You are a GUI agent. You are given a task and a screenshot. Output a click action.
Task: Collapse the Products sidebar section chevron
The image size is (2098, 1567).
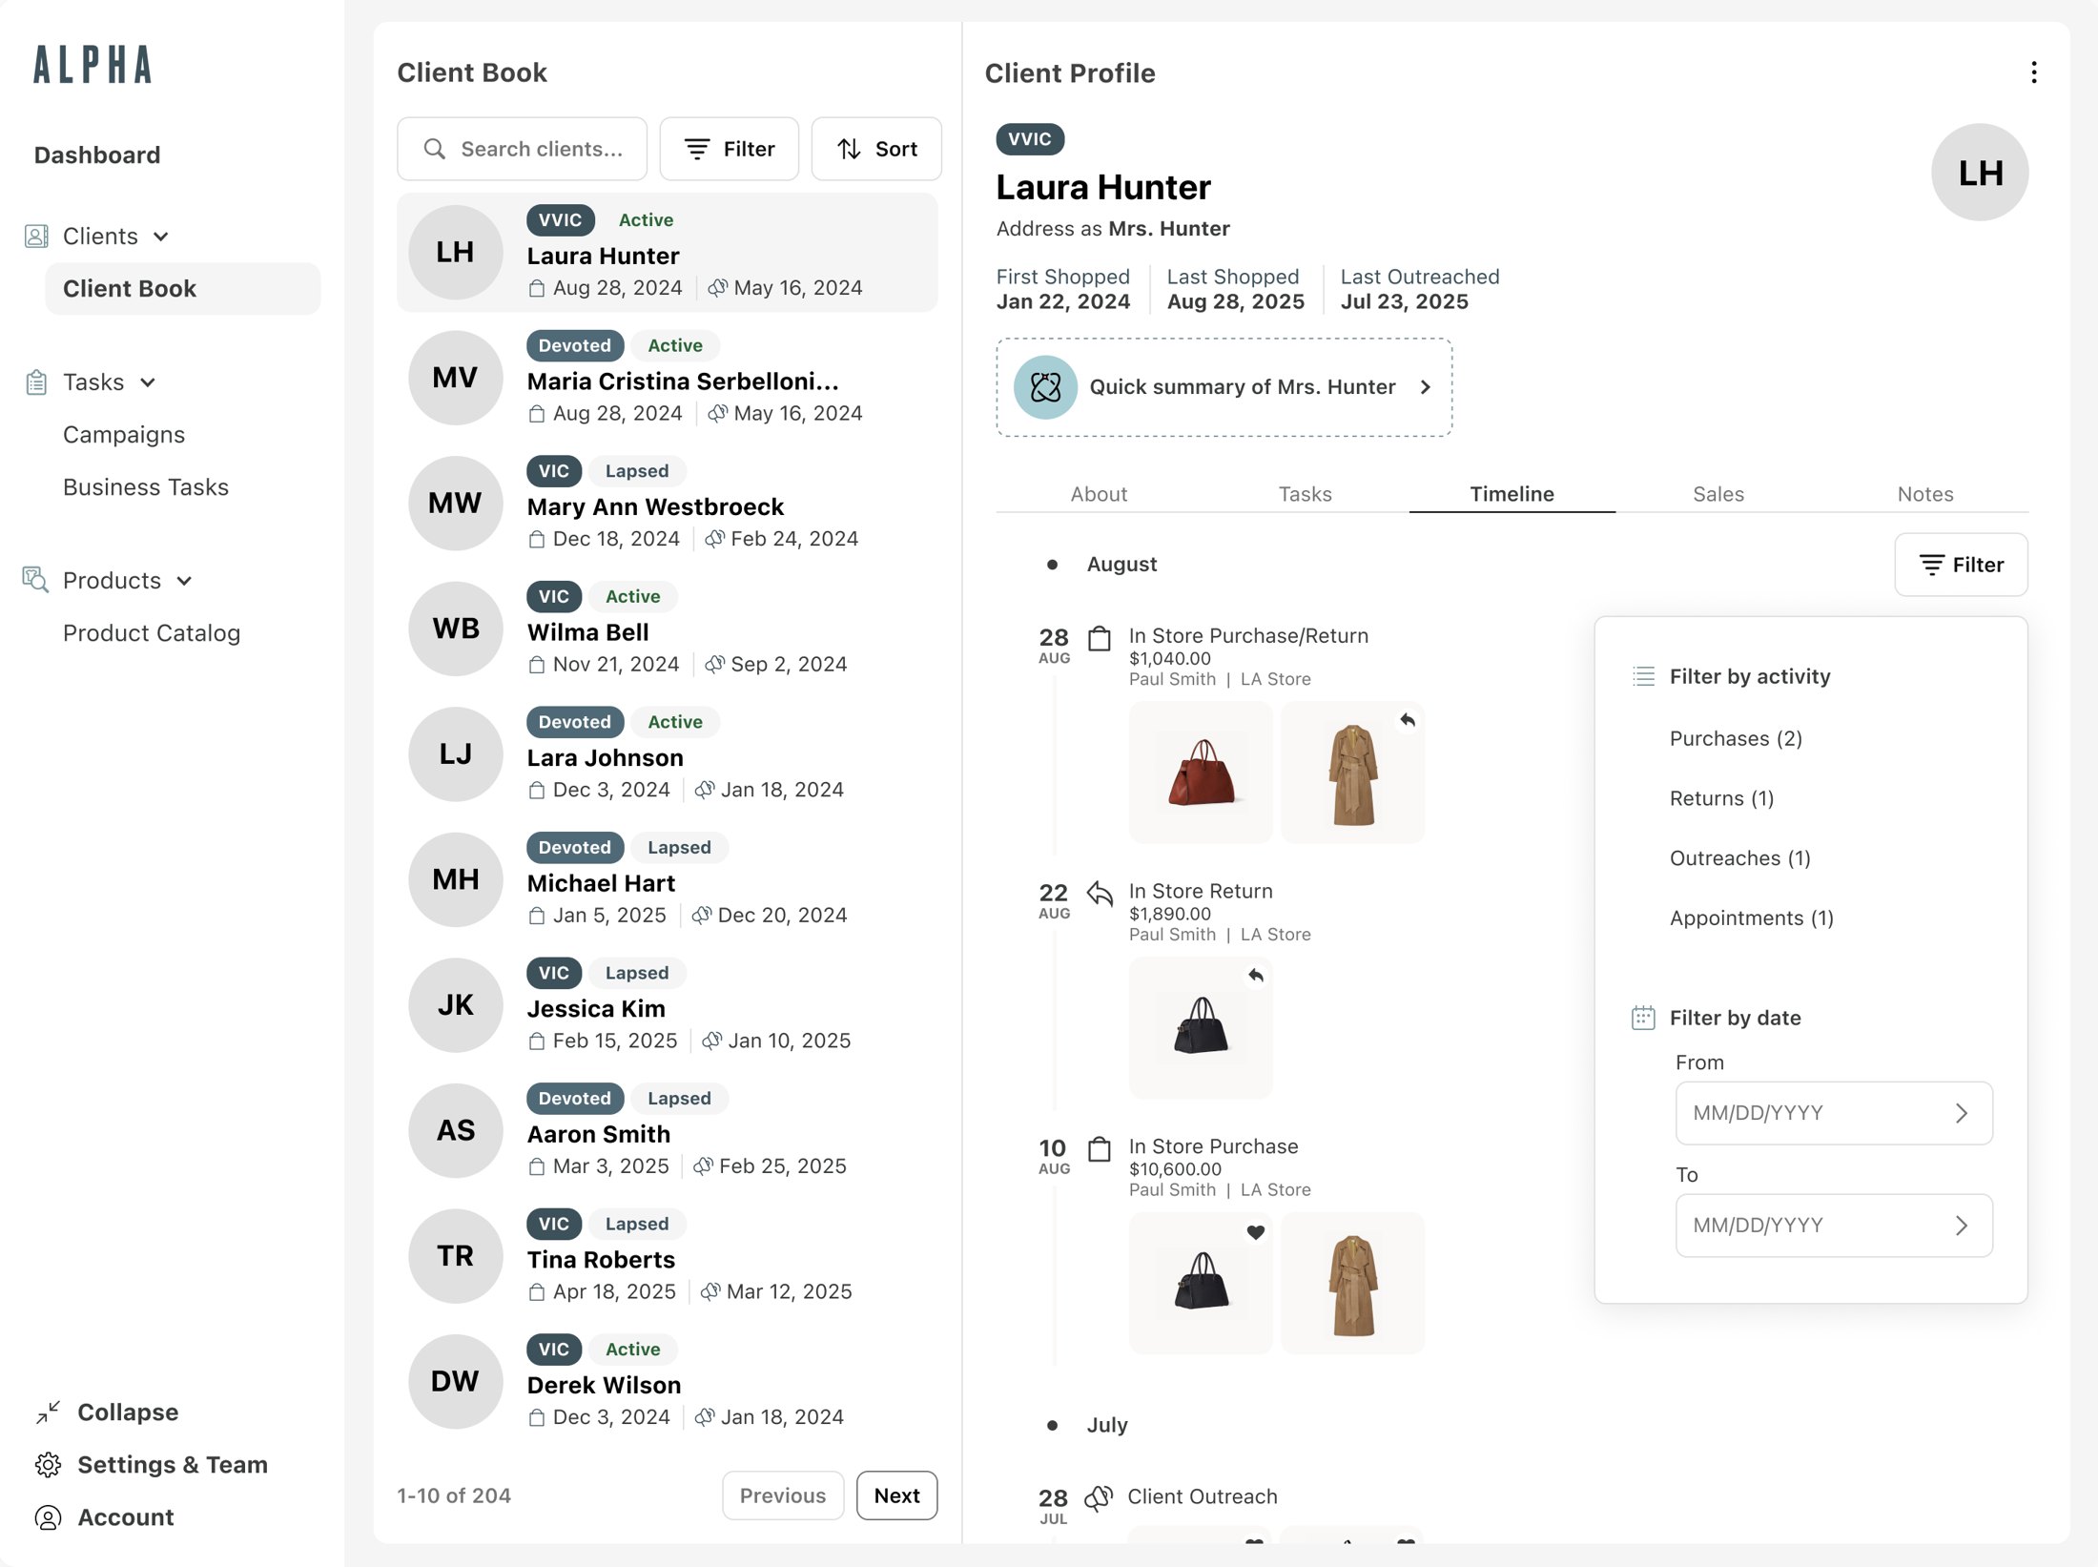(185, 581)
